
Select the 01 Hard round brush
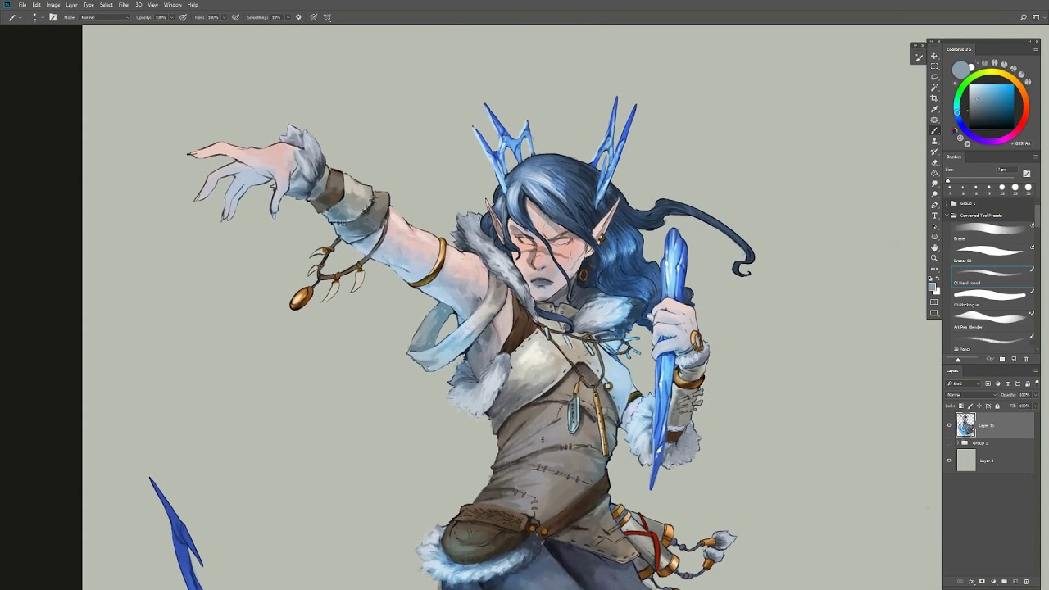992,276
